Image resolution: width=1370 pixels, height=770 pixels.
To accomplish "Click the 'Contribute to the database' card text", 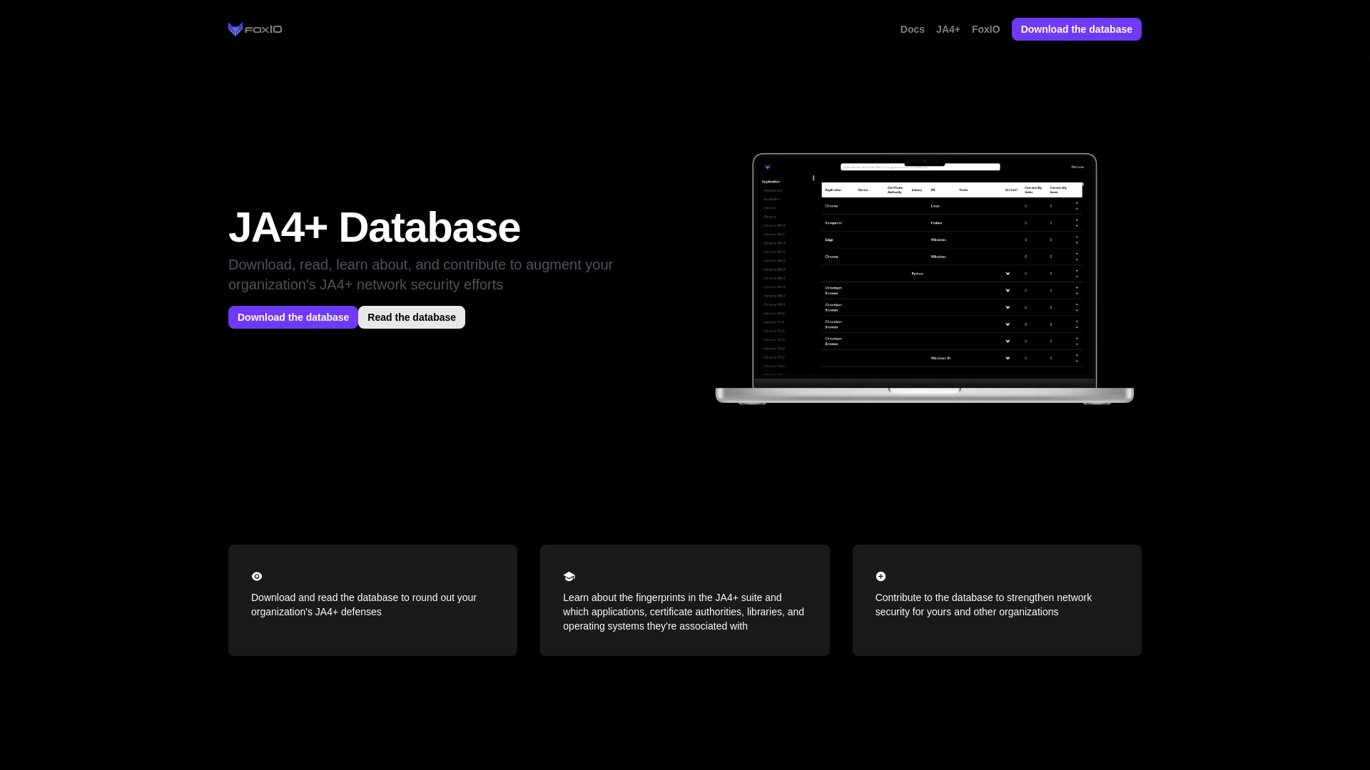I will [x=983, y=605].
